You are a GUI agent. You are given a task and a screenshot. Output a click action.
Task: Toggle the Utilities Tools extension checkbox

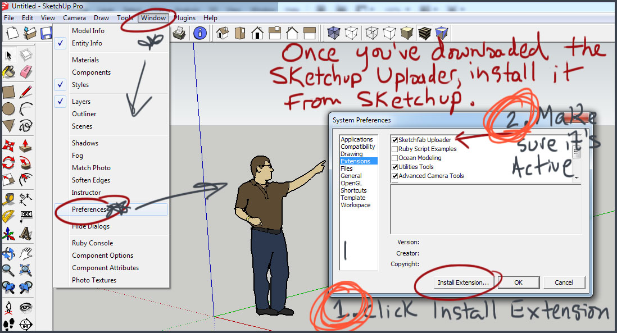[395, 167]
